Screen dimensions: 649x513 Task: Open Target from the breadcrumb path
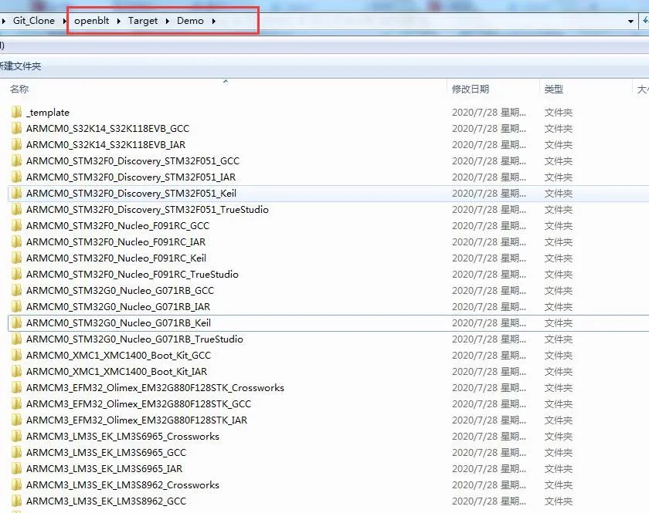point(142,21)
